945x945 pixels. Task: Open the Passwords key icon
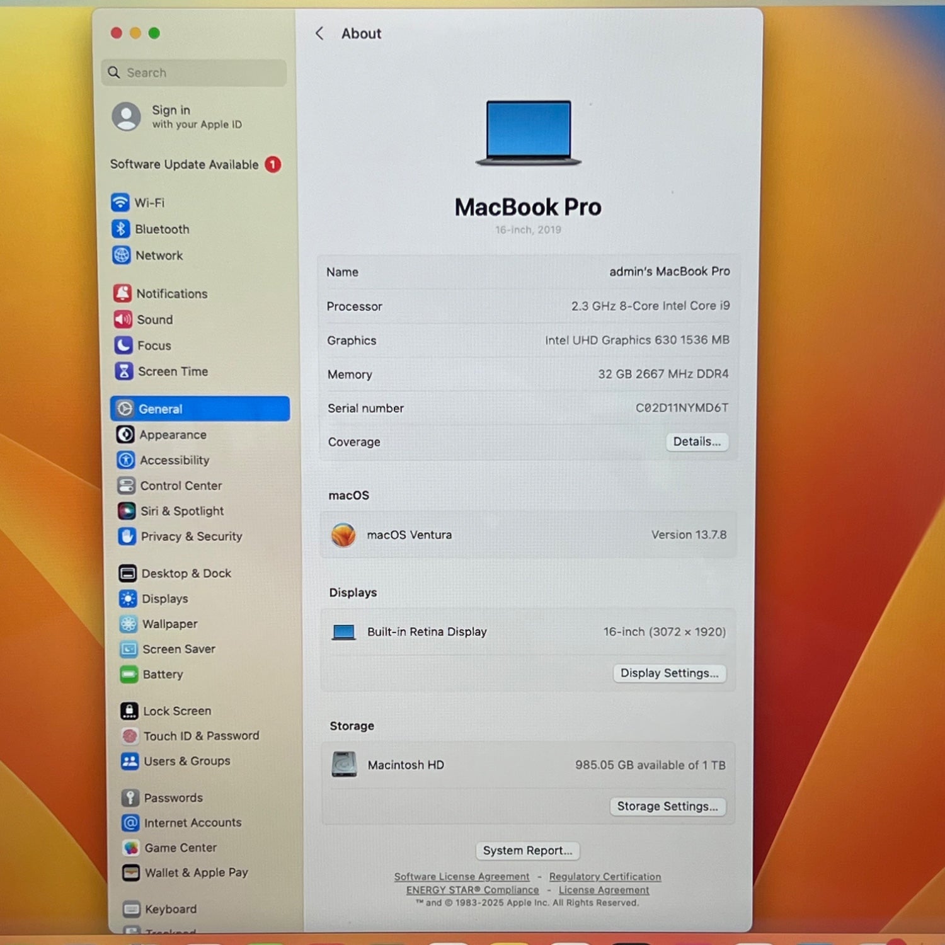click(130, 798)
